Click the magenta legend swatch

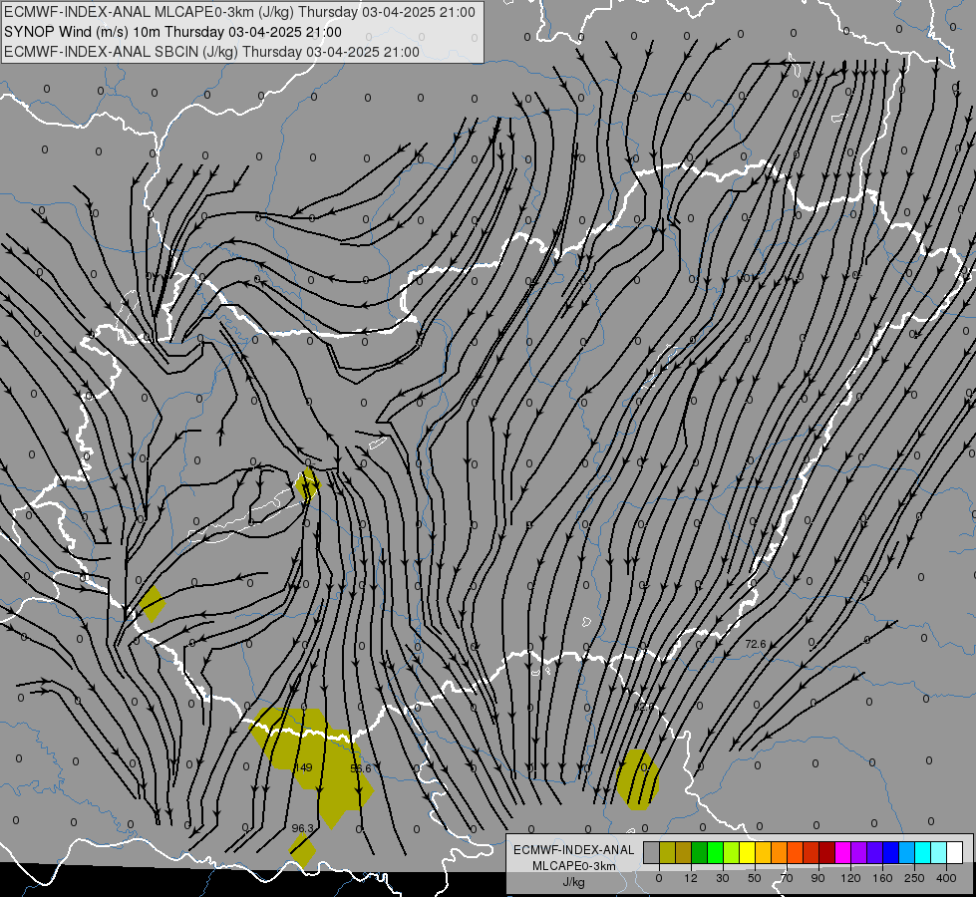pyautogui.click(x=842, y=852)
